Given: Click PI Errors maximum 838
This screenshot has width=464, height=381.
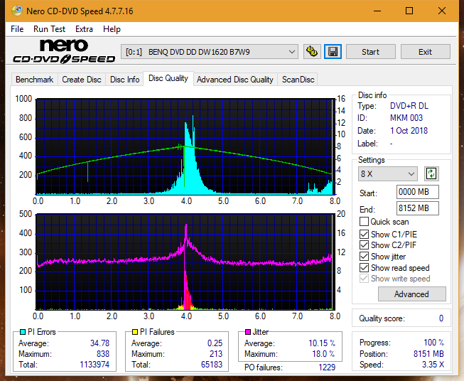Looking at the screenshot, I should click(103, 354).
